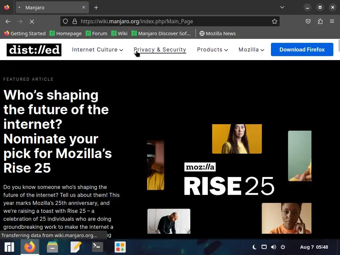Screen dimensions: 340x255
Task: Click the moz://a Rise 25 logo
Action: [x=229, y=179]
